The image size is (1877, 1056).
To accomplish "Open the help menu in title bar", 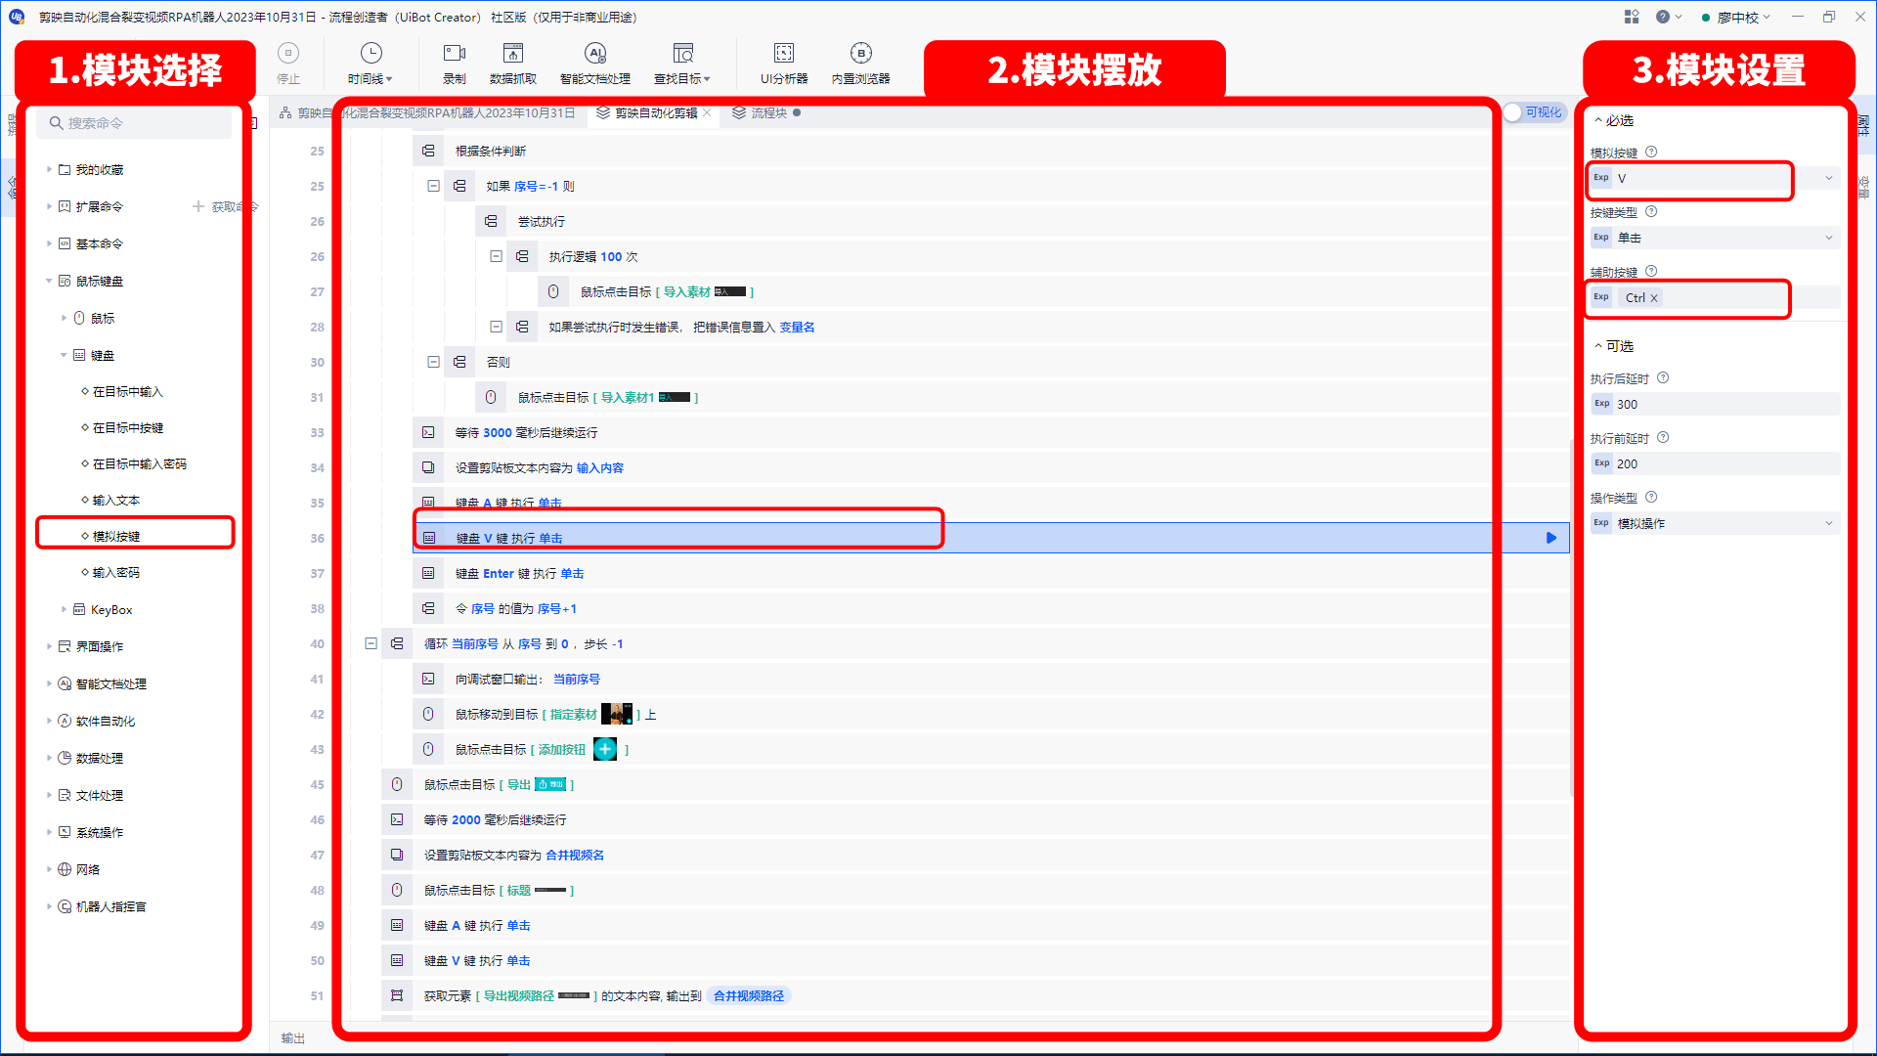I will tap(1669, 17).
